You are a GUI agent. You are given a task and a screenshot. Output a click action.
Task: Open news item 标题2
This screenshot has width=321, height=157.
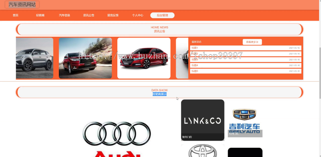coord(246,53)
